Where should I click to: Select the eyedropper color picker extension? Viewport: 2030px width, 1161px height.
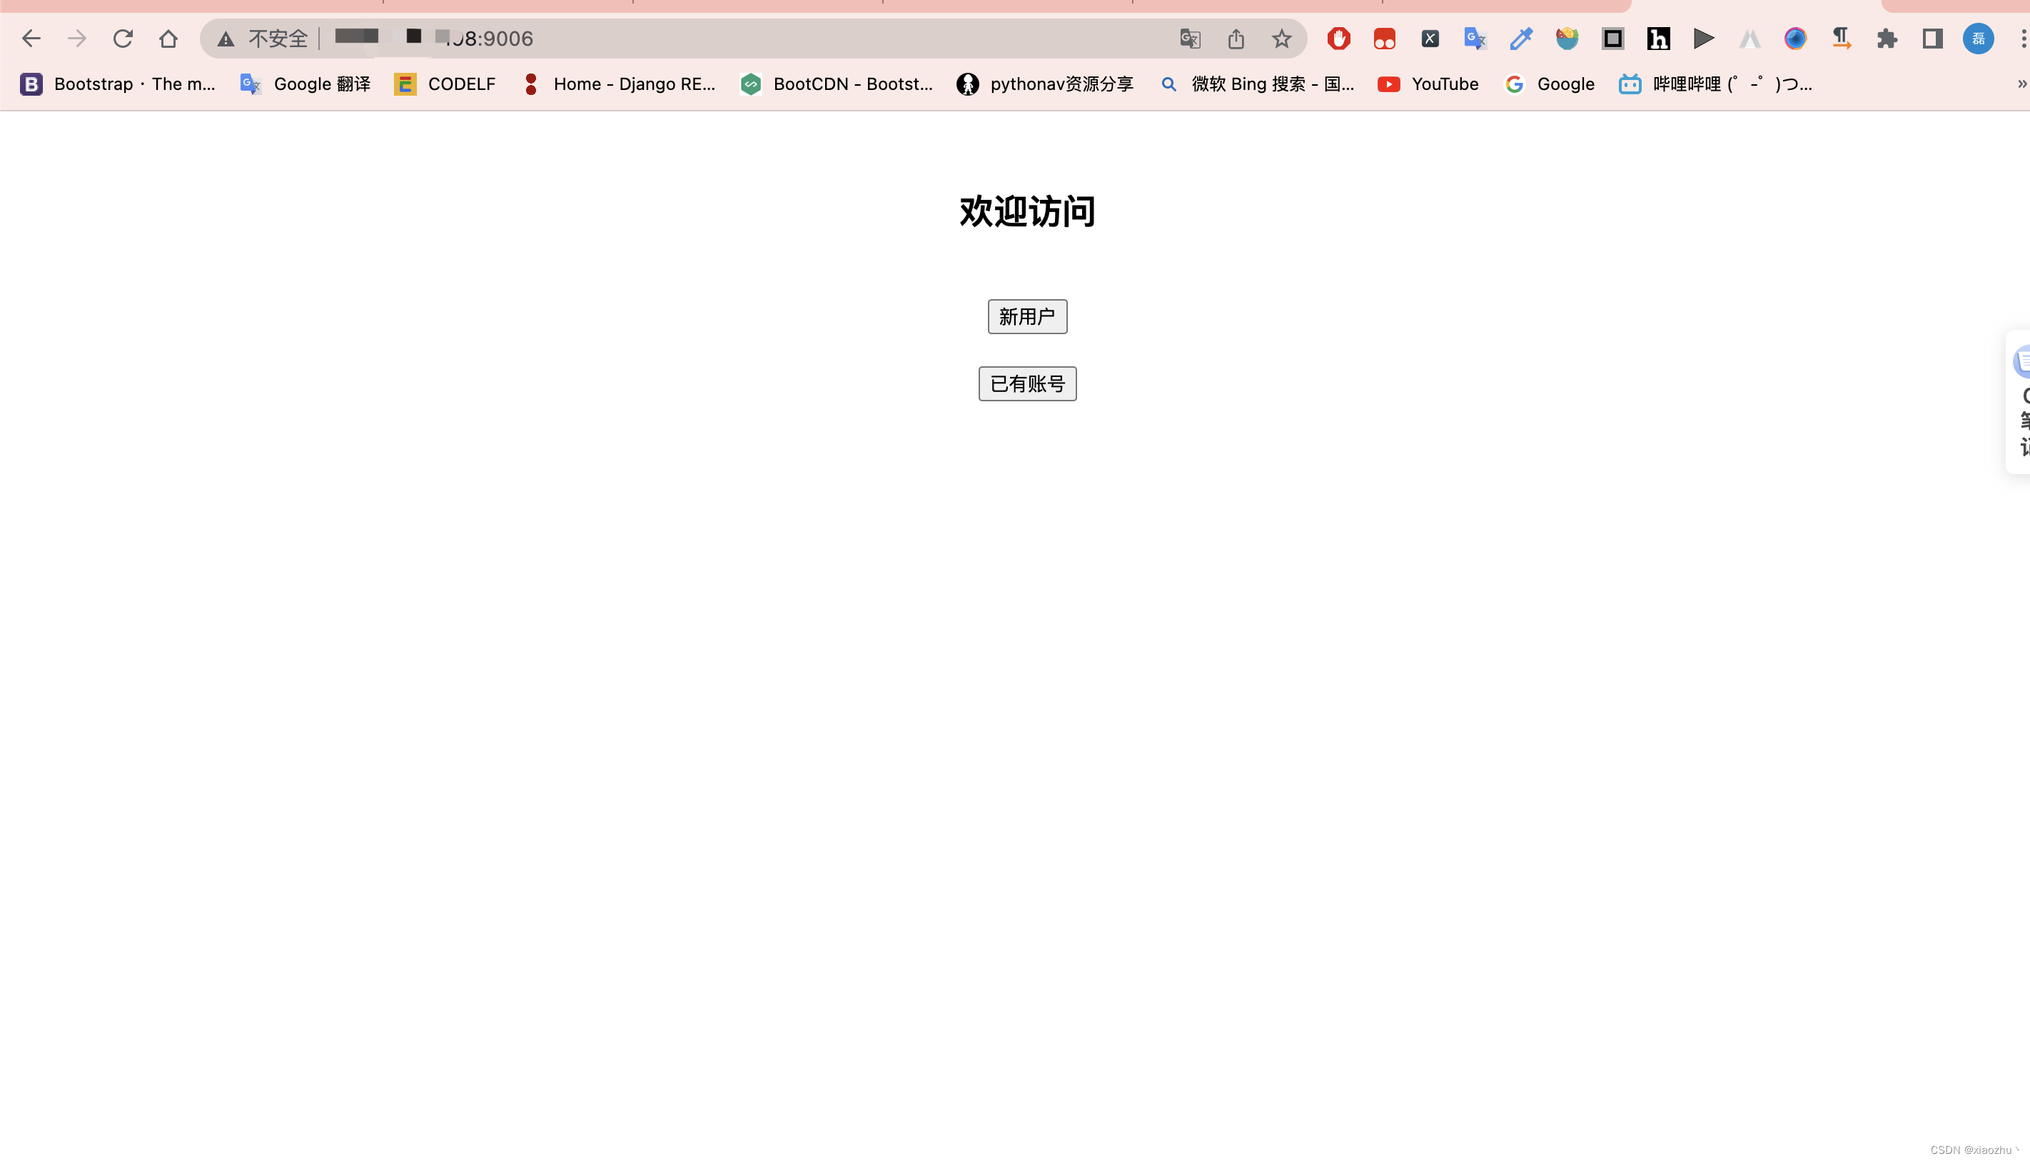coord(1520,39)
